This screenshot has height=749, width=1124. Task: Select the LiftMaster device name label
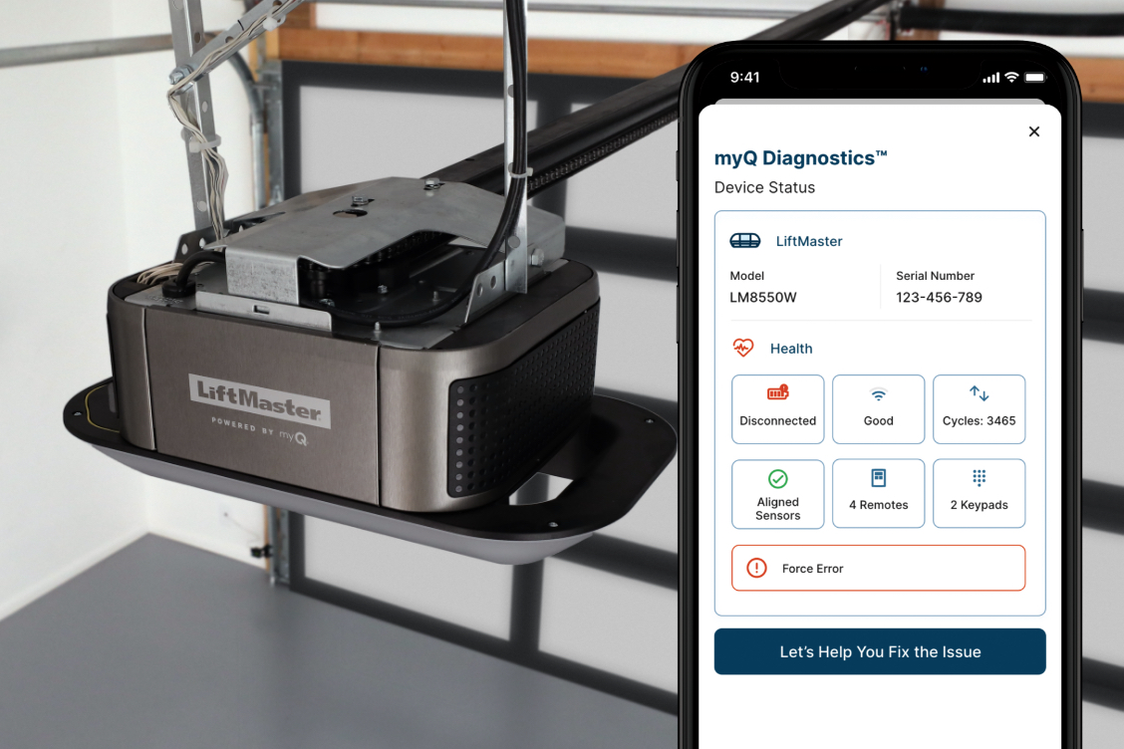pos(808,241)
